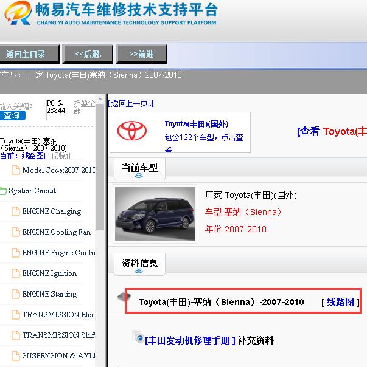
Task: Open SUSPENSION & AXLE entry
Action: pyautogui.click(x=58, y=356)
